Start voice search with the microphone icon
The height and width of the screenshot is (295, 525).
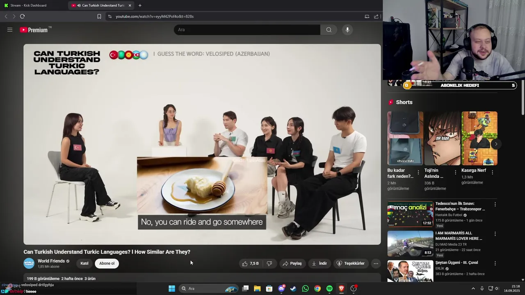pos(347,29)
